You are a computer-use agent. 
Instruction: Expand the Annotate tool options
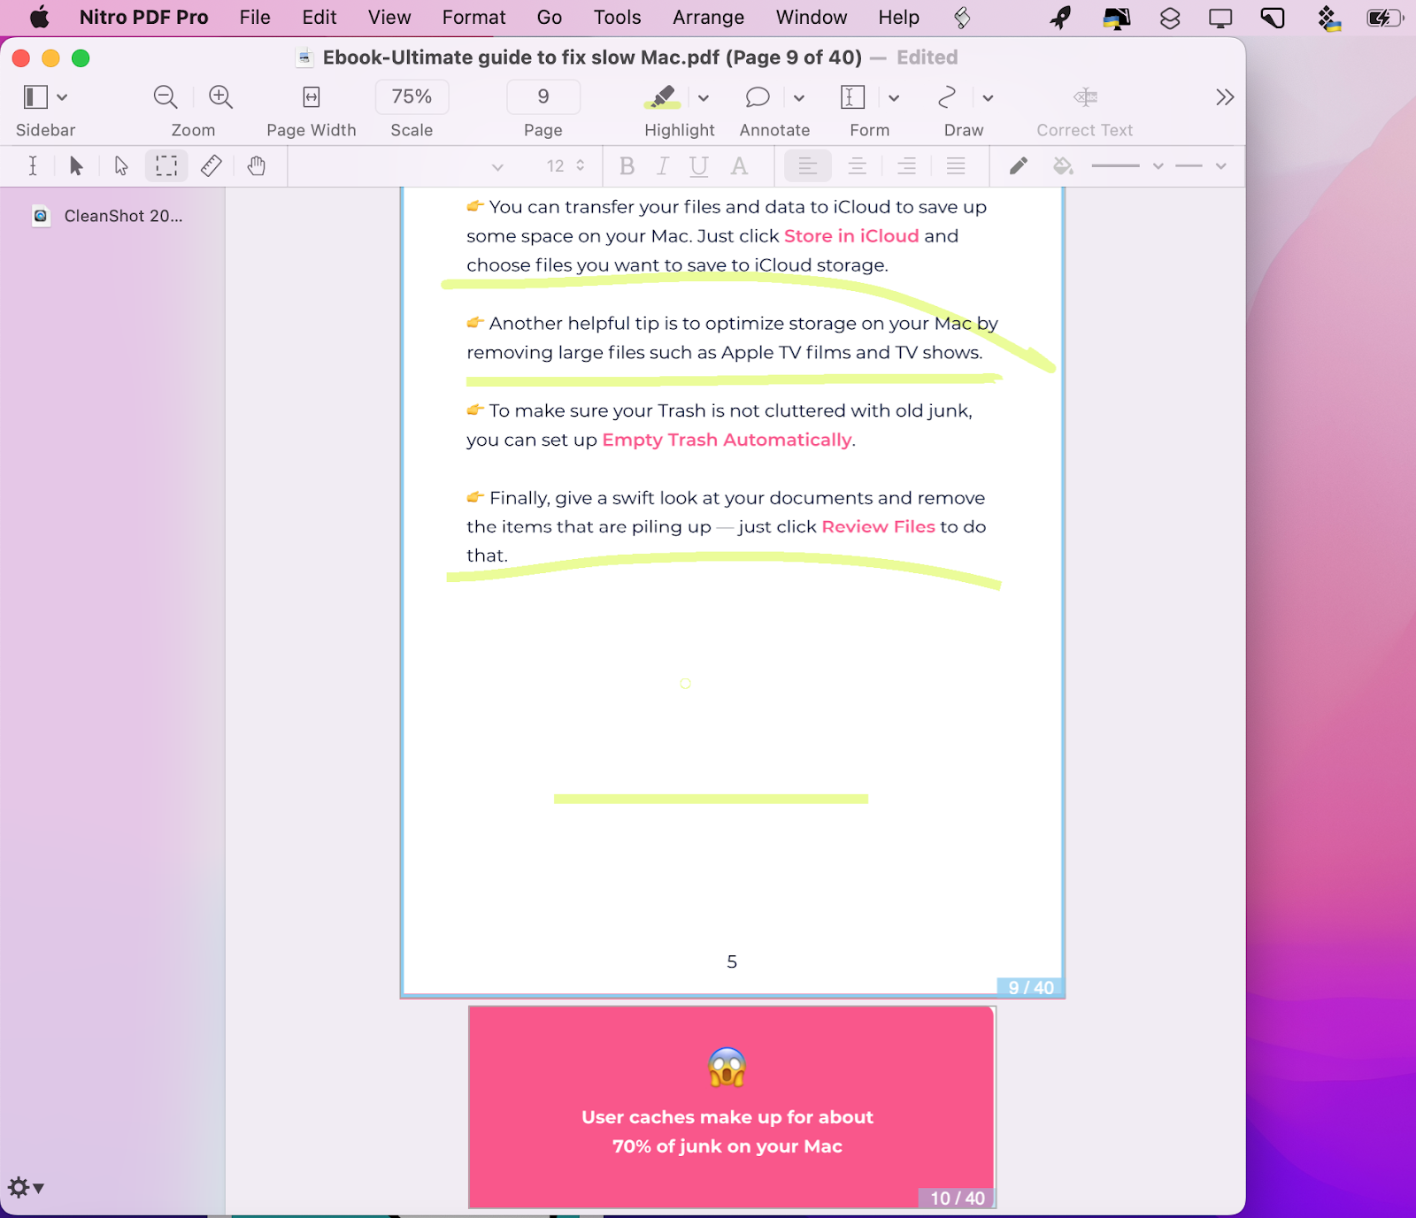coord(799,97)
